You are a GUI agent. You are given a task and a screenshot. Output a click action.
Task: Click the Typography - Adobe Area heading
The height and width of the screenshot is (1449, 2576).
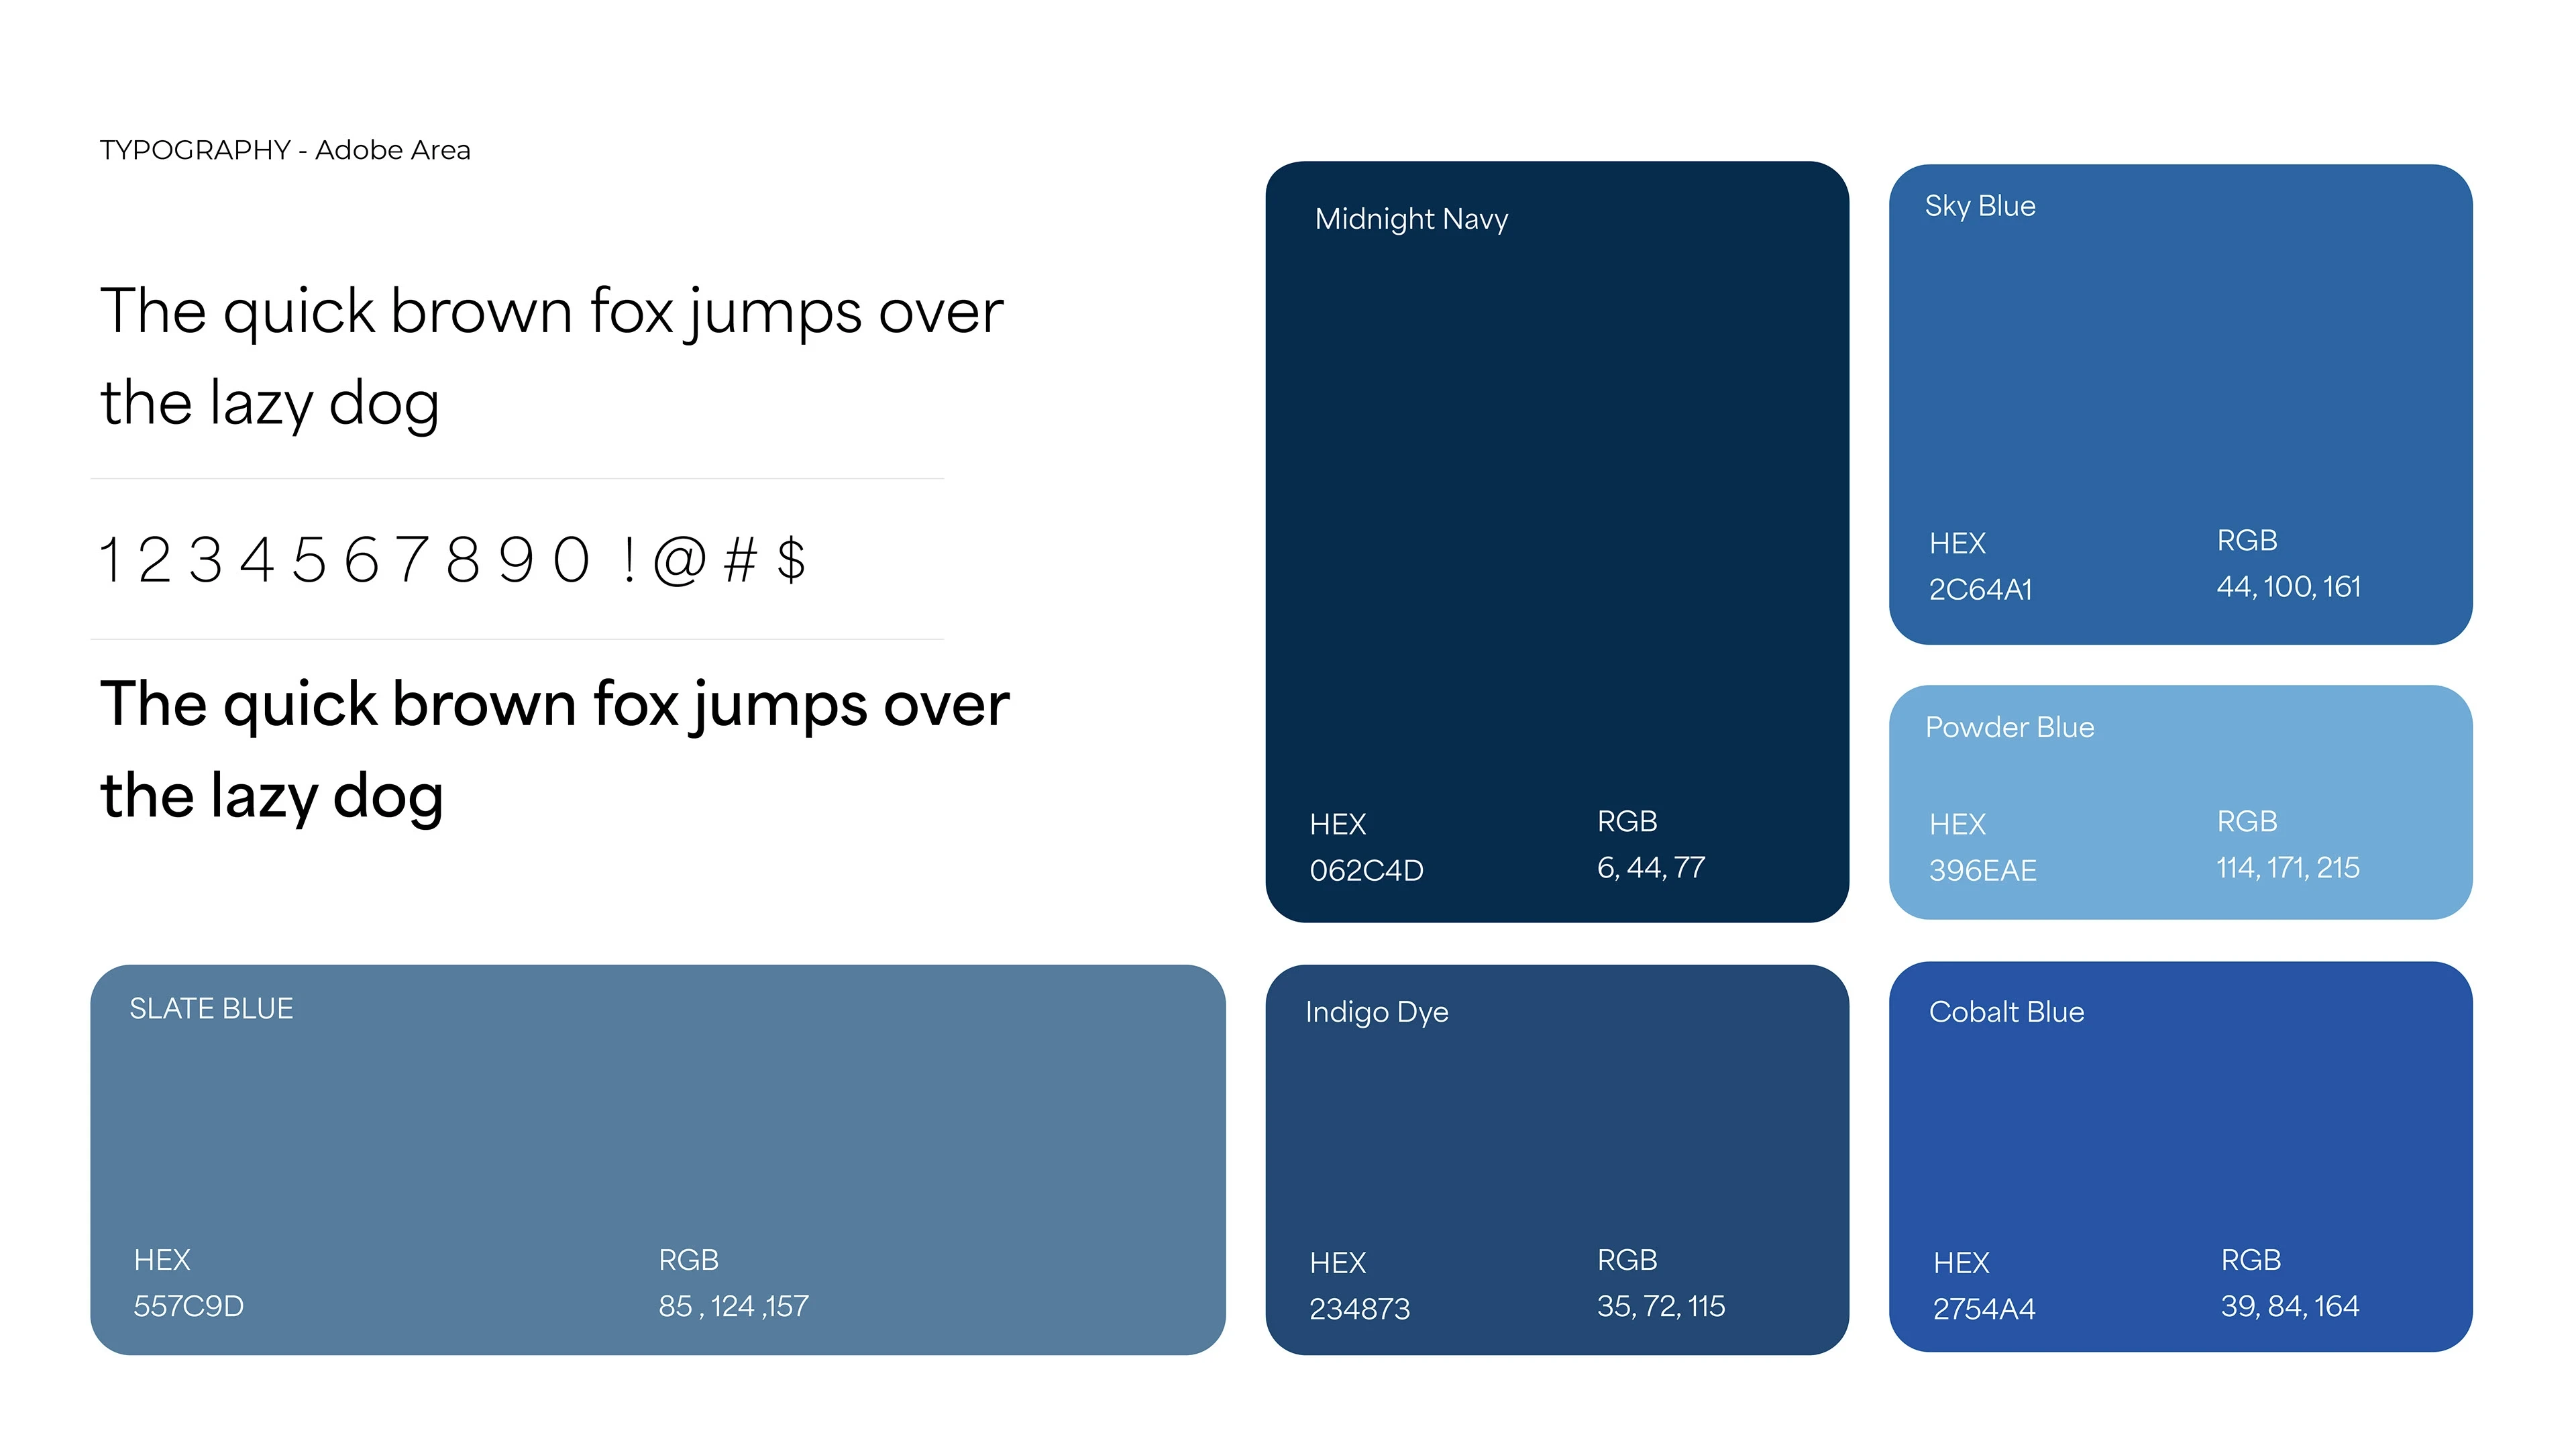[x=285, y=150]
